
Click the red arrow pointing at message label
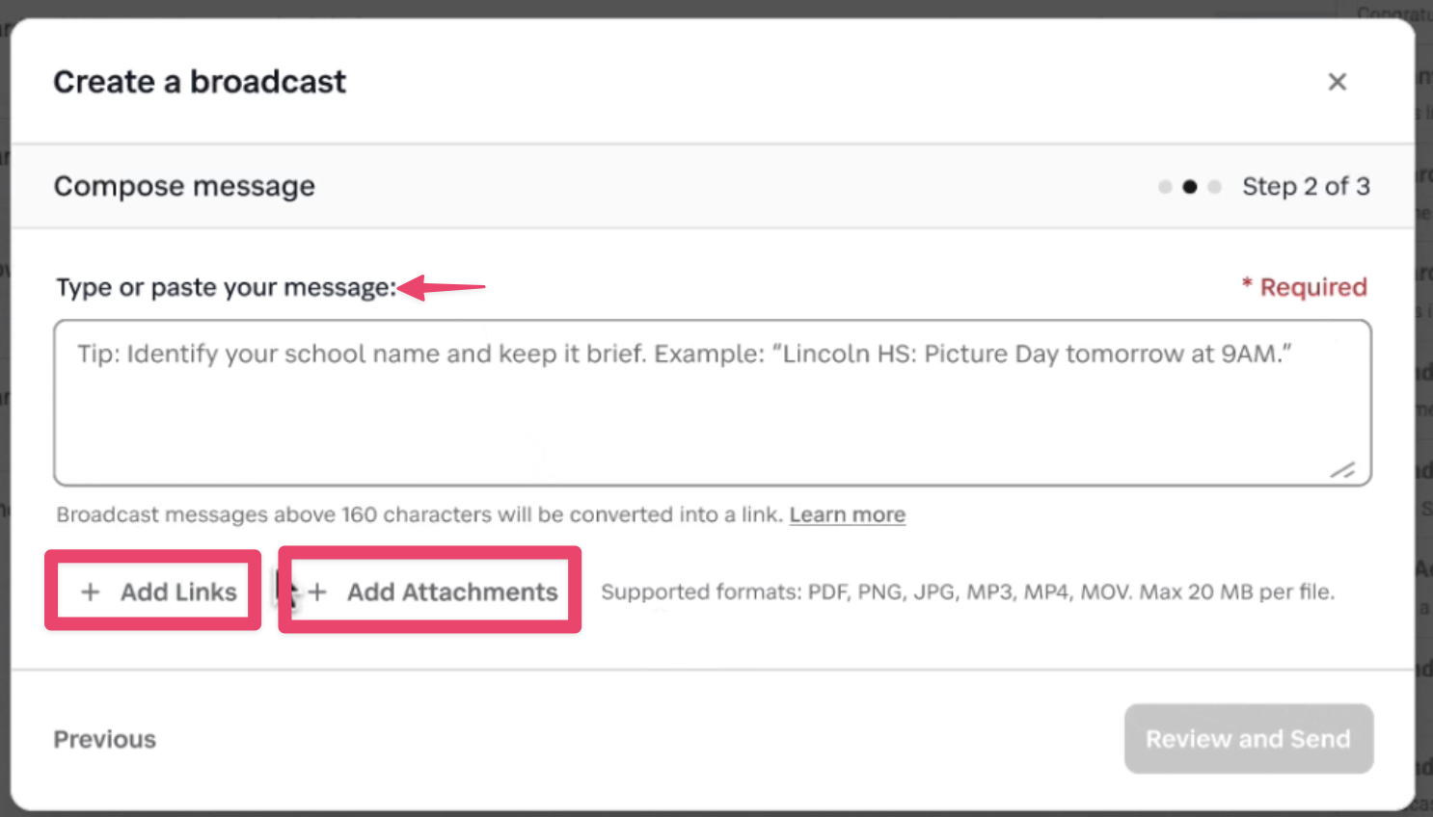click(442, 287)
